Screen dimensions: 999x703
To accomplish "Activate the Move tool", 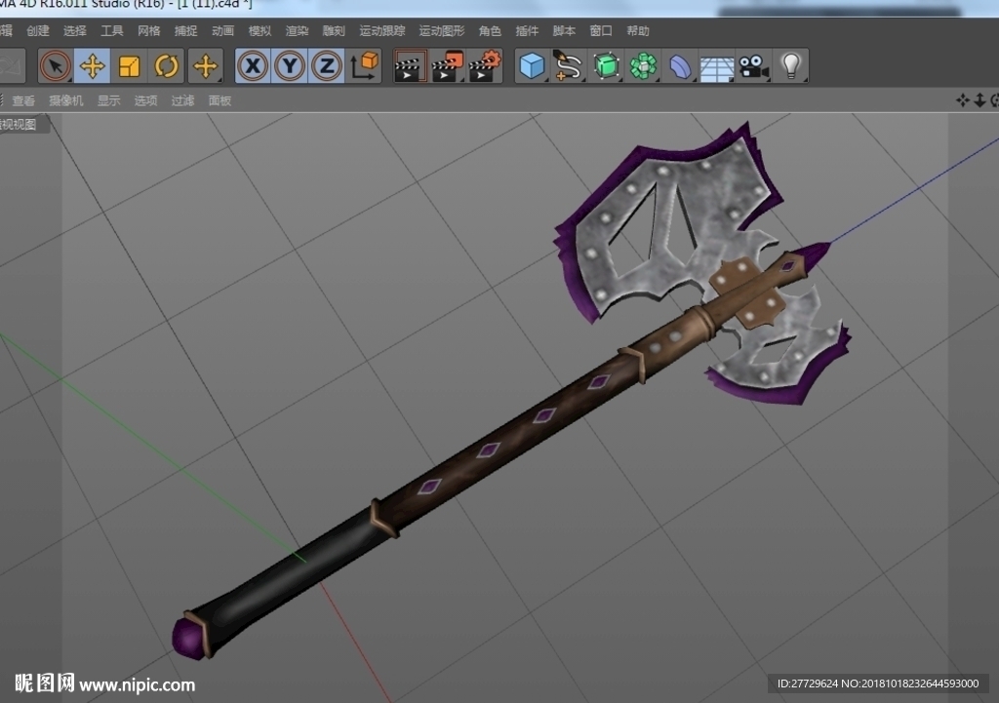I will coord(92,66).
